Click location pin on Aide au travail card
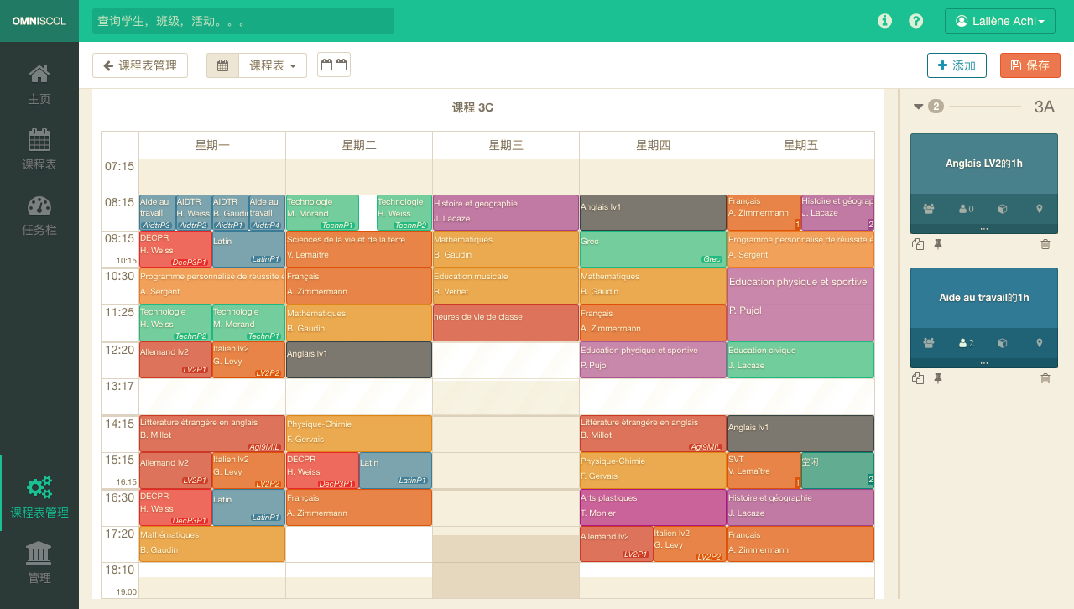 [1040, 343]
